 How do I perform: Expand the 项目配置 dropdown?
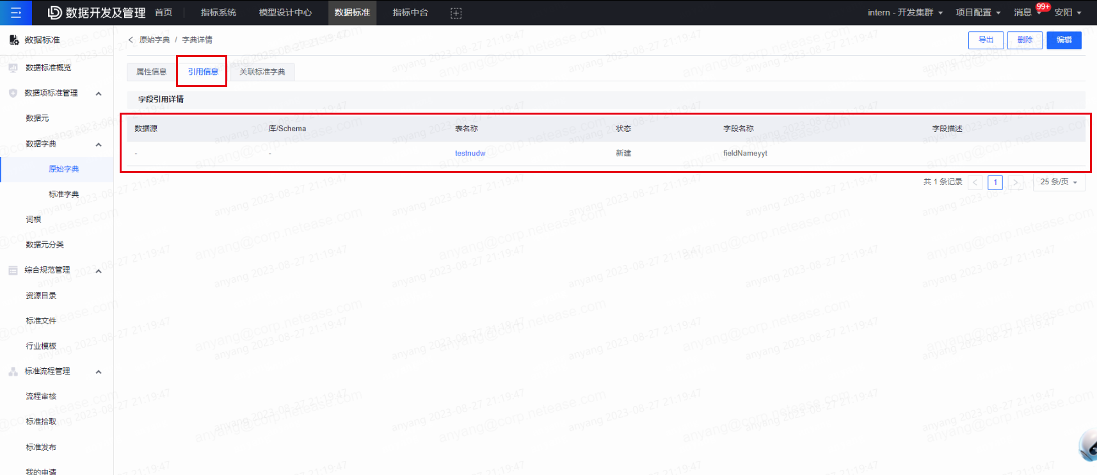[978, 13]
